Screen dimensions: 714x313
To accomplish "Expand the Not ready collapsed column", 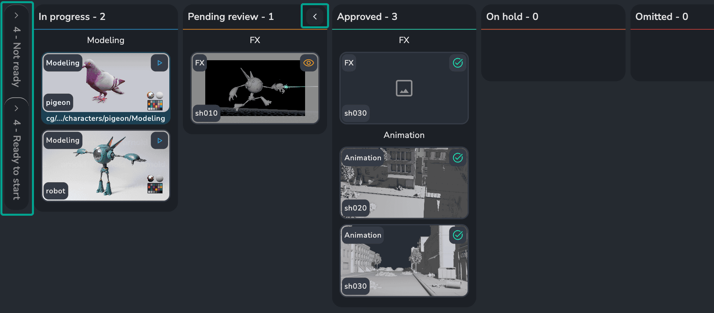I will pos(16,16).
